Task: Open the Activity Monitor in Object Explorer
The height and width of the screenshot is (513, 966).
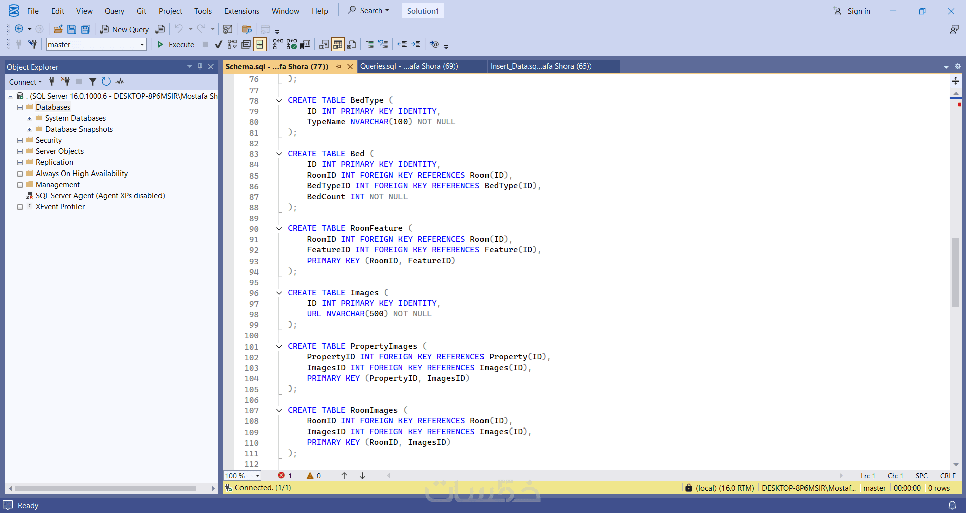Action: click(120, 81)
